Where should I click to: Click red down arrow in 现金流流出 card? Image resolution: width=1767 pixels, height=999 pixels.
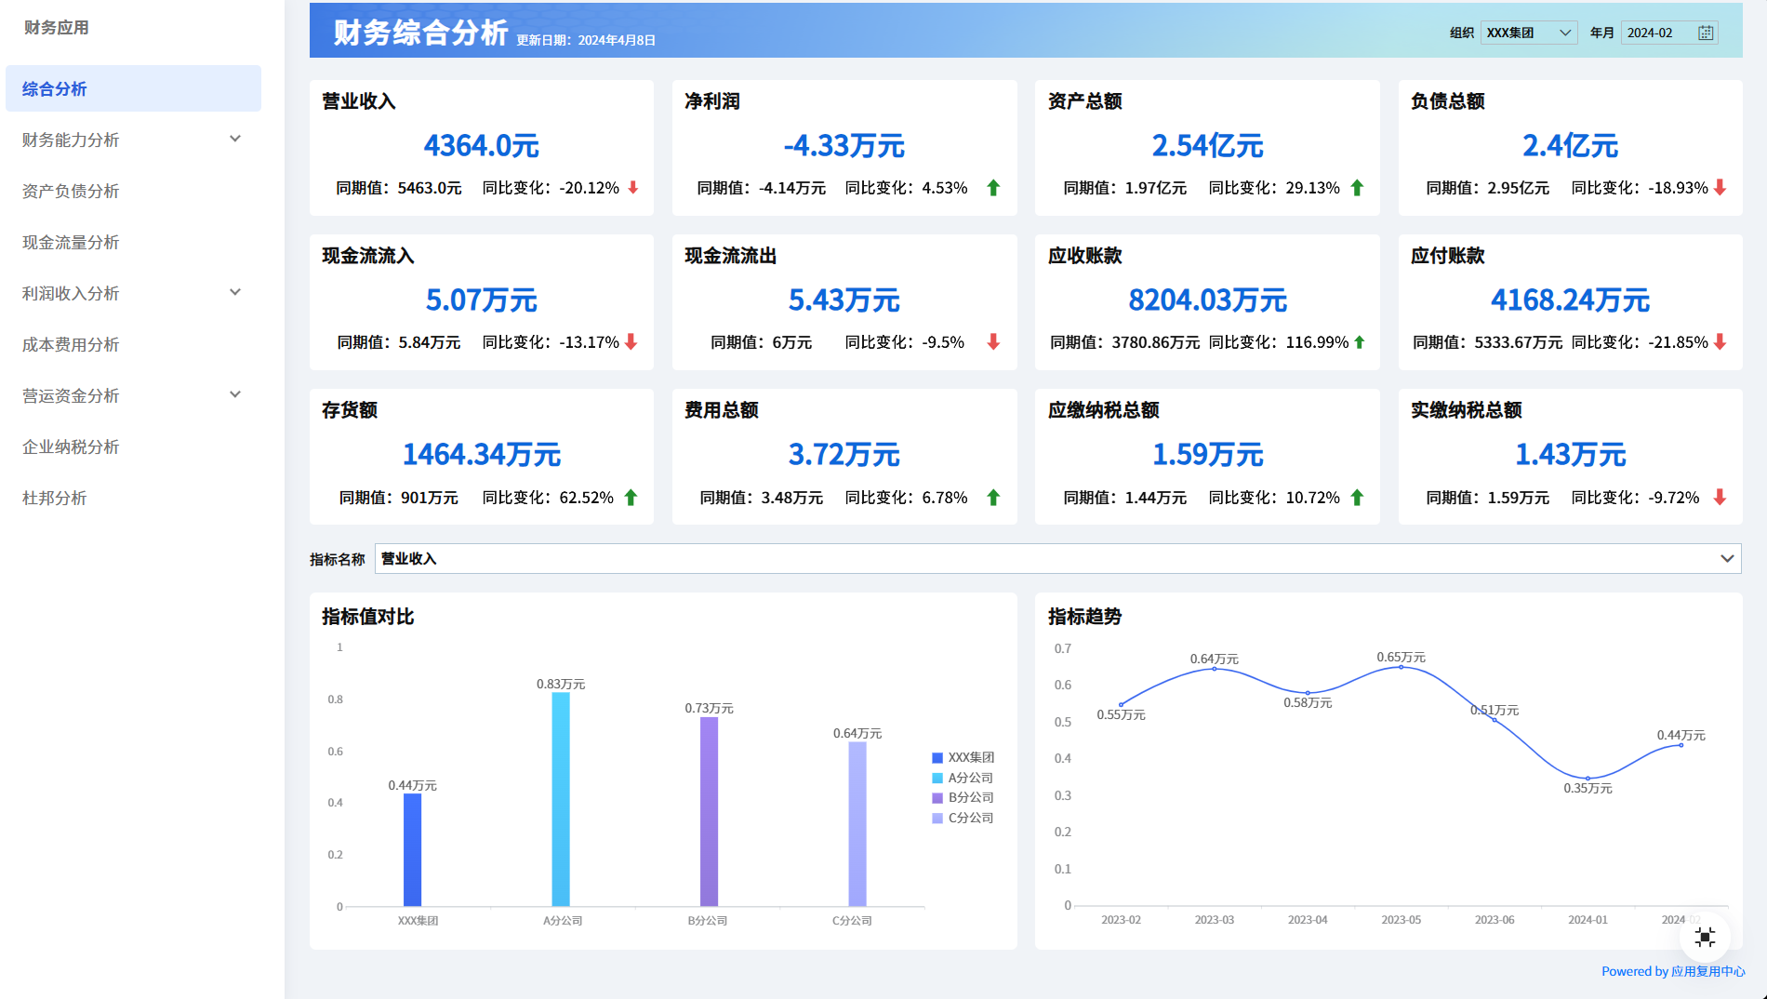tap(993, 342)
